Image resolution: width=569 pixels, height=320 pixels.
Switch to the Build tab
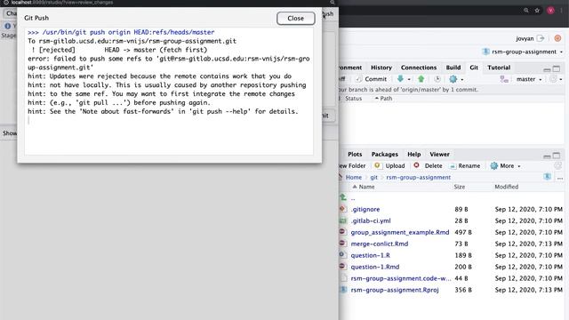click(x=453, y=68)
